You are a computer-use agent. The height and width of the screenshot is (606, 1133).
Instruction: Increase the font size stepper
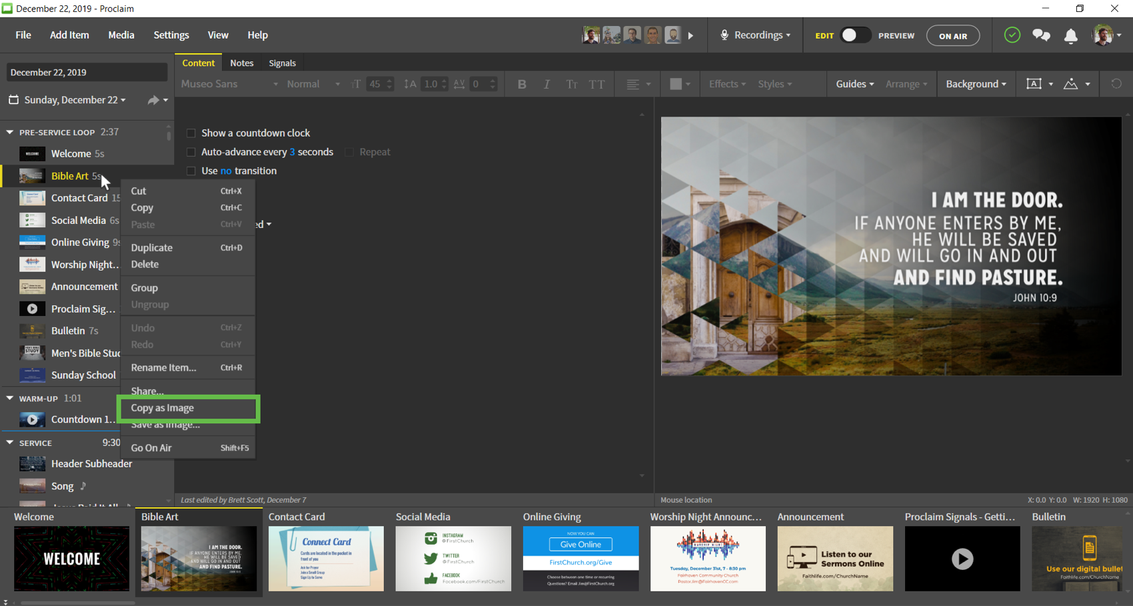(x=390, y=81)
